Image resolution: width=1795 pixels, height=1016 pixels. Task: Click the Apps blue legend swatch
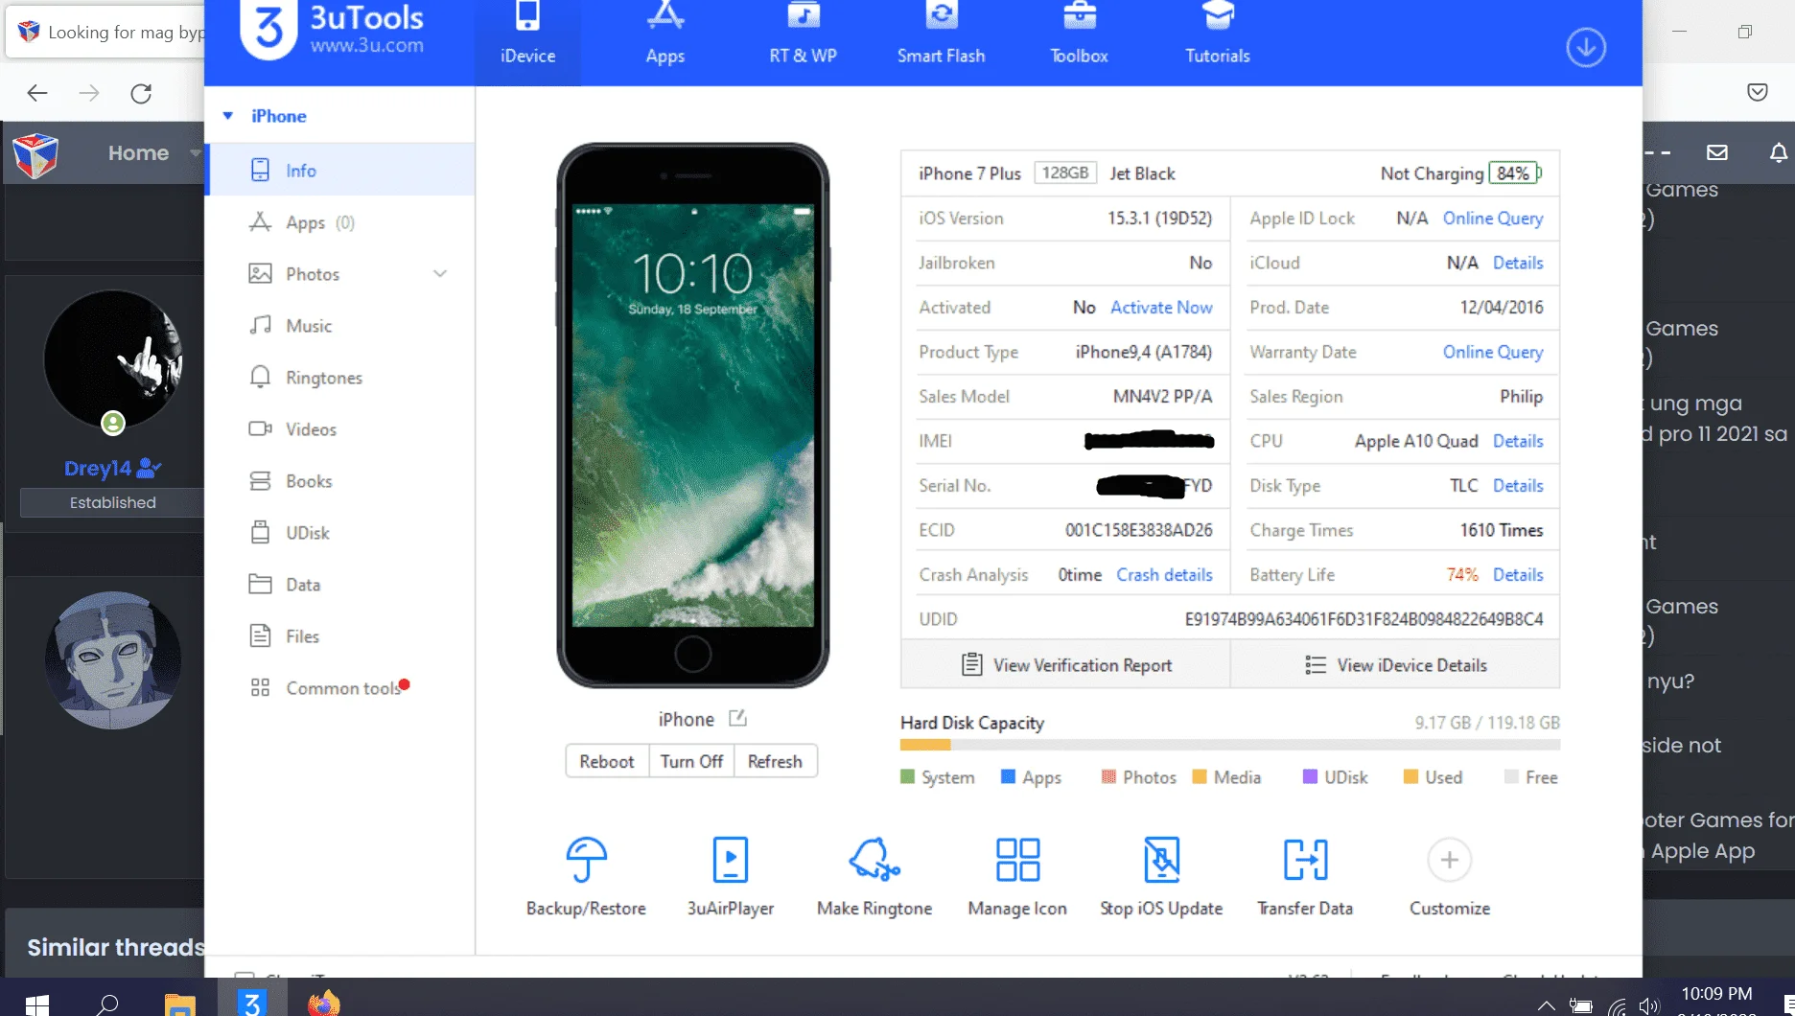[1008, 776]
